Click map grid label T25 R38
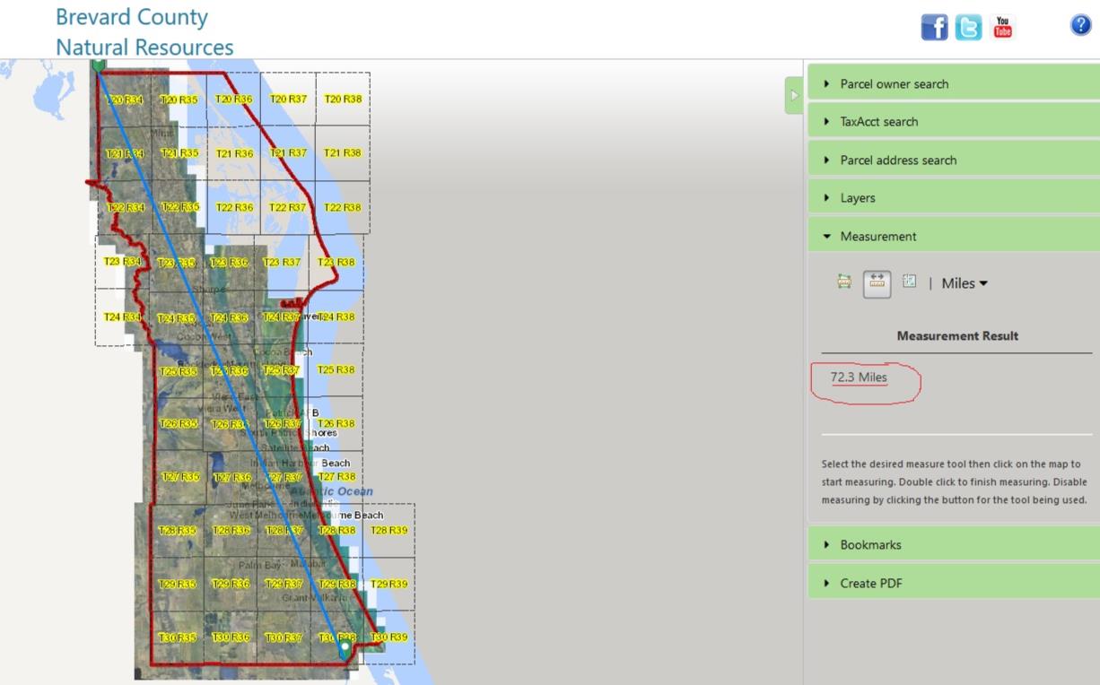 pyautogui.click(x=336, y=369)
